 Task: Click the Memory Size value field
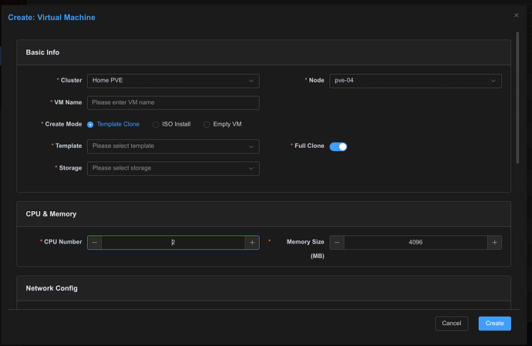[x=416, y=242]
